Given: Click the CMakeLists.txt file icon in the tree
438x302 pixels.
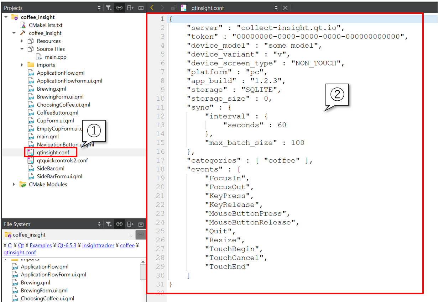Looking at the screenshot, I should click(23, 25).
